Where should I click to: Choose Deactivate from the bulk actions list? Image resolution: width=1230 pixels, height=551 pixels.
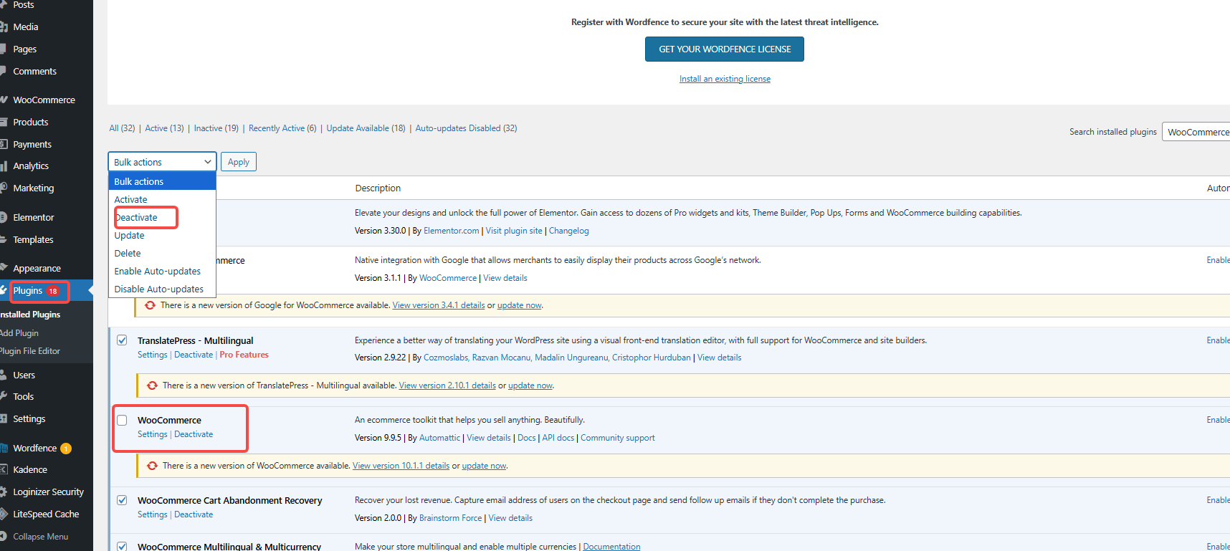click(136, 218)
